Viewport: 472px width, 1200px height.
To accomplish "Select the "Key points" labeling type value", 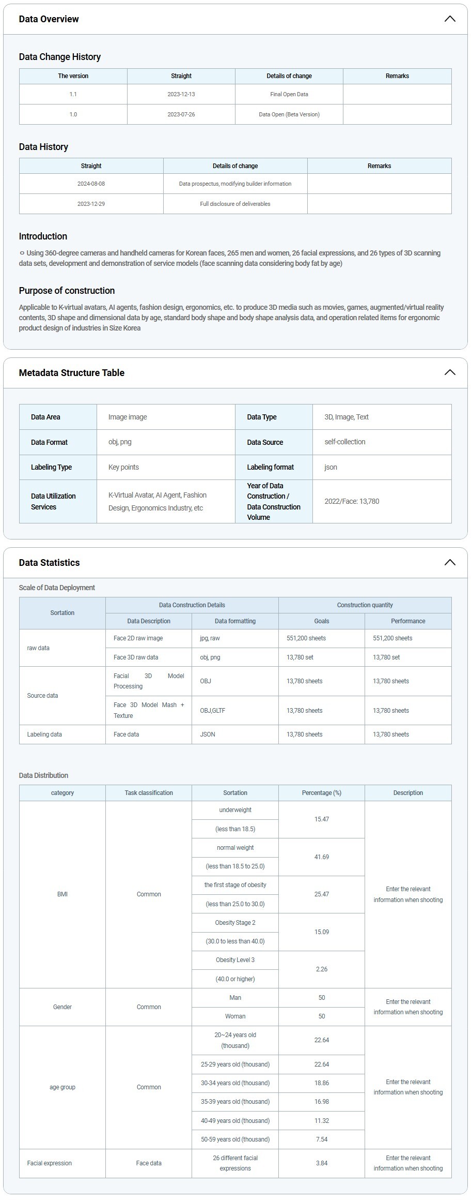I will (x=124, y=467).
